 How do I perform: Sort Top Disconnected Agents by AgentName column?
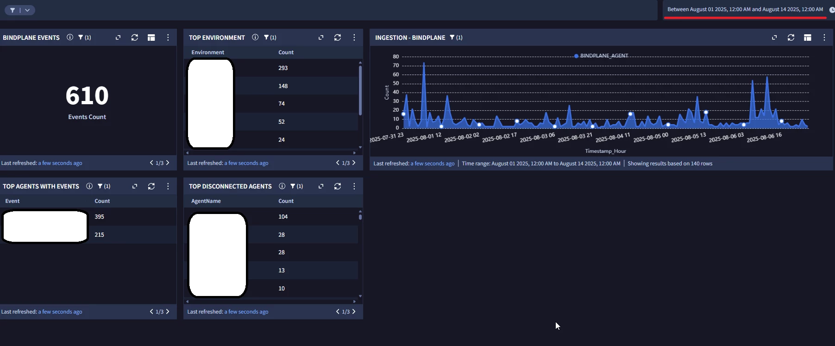click(x=206, y=201)
